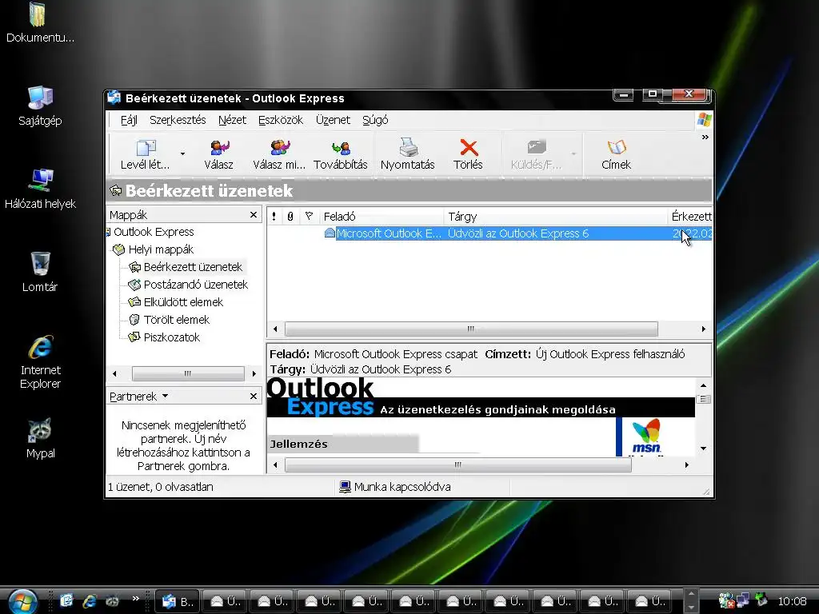The image size is (819, 614).
Task: Open Lomtár recycle bin icon
Action: 40,272
